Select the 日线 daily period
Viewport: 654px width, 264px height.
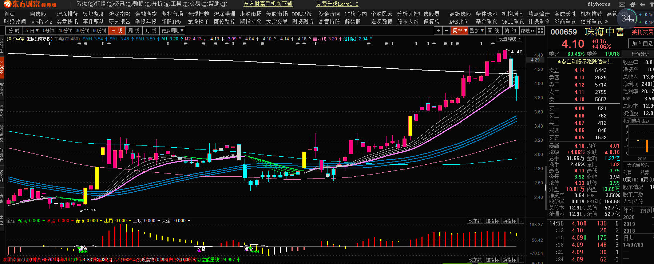coord(117,31)
